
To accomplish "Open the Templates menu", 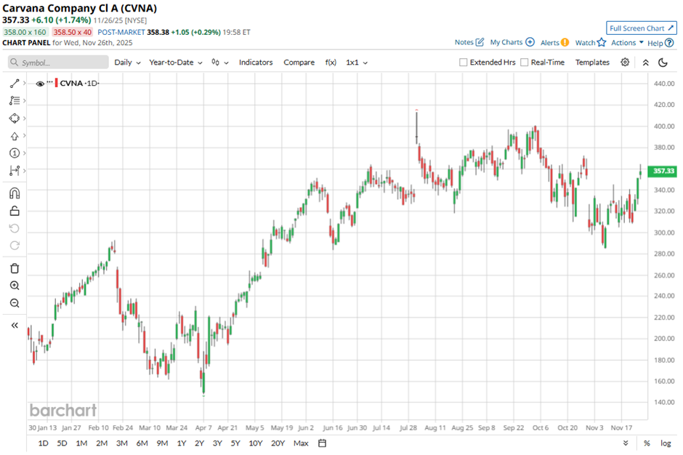I will click(x=592, y=63).
